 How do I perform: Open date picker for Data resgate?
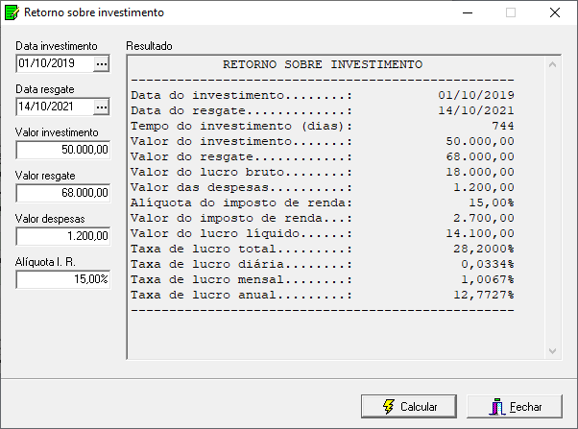pyautogui.click(x=102, y=107)
